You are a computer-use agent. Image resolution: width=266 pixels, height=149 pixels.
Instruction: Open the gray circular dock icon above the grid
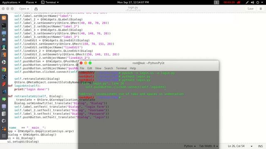point(4,121)
